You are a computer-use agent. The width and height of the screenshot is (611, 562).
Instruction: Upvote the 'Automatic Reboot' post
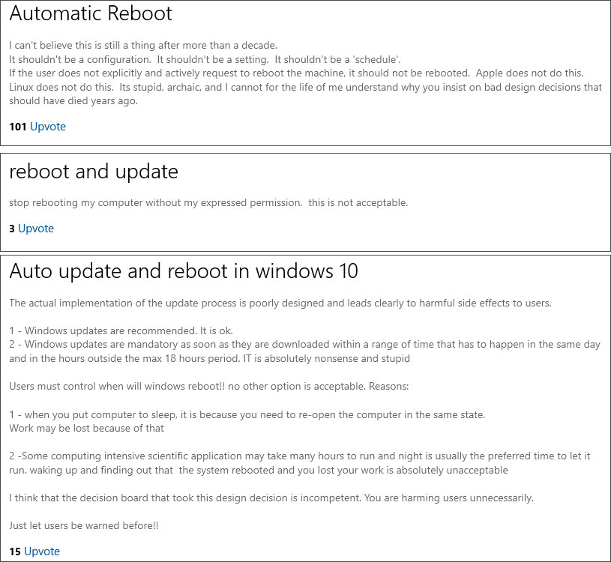click(x=47, y=127)
